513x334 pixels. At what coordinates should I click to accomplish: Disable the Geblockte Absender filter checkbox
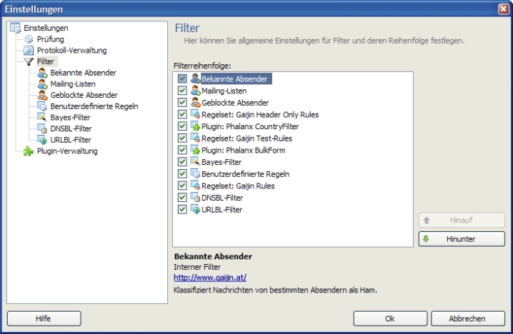click(x=182, y=103)
